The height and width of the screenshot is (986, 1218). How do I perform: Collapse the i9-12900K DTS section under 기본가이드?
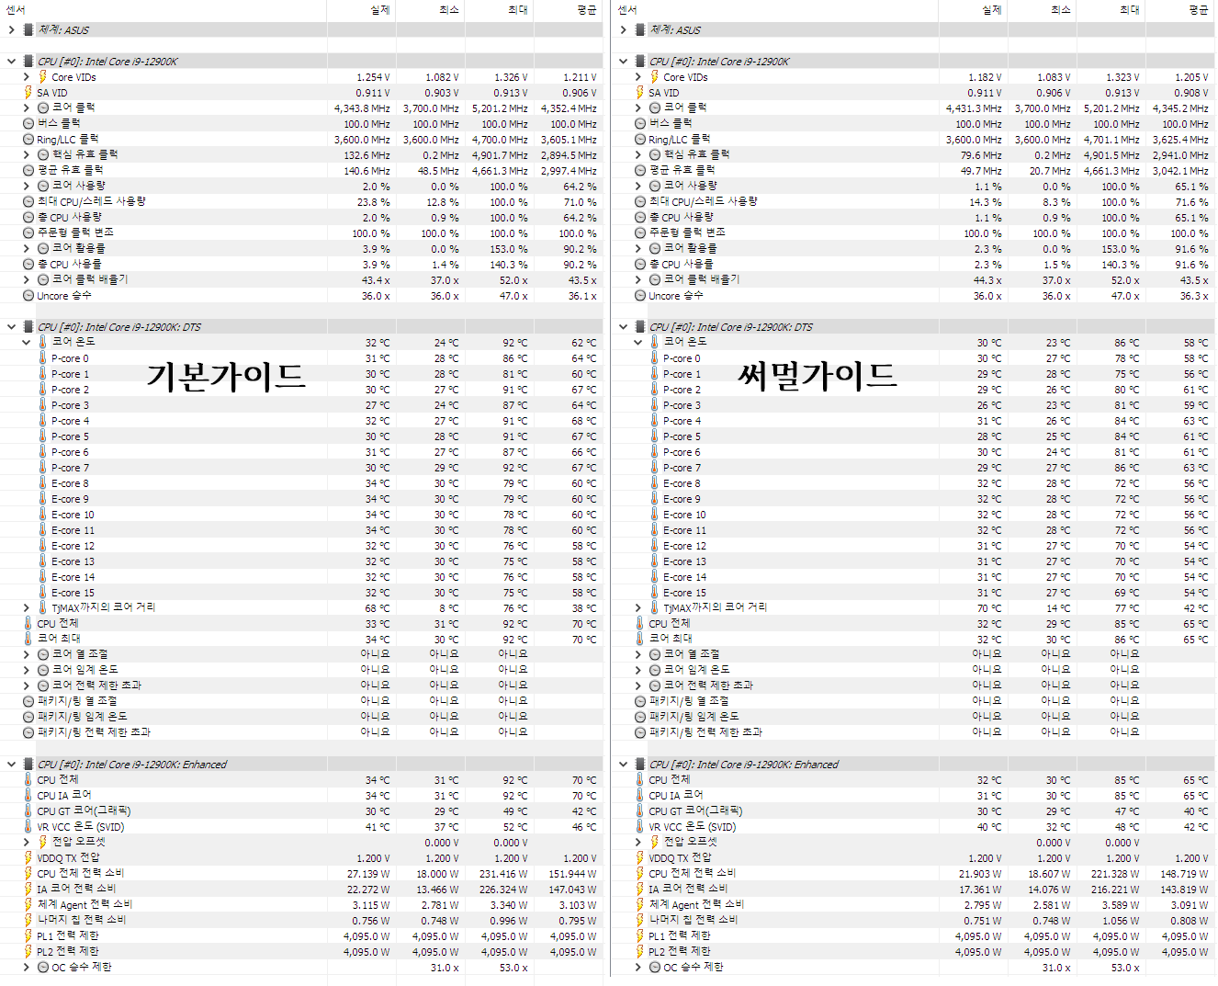(x=12, y=327)
